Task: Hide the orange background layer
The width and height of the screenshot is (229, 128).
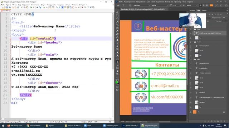Action: (190, 112)
